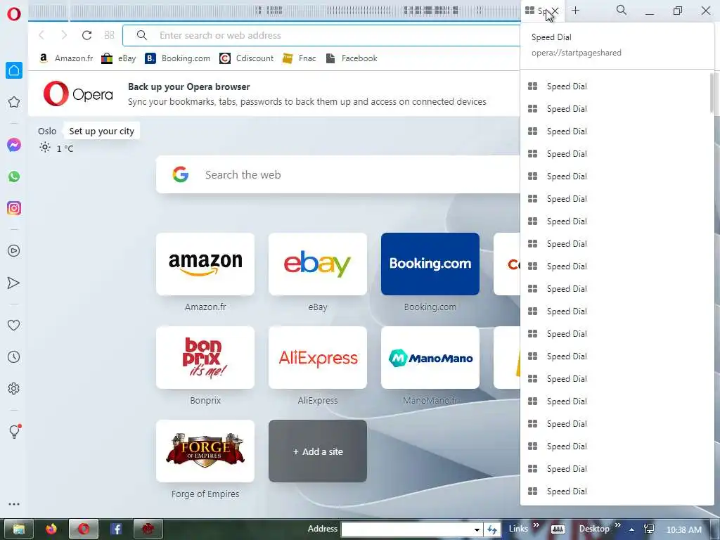This screenshot has width=720, height=540.
Task: Open the Cdiscount bookmark
Action: (246, 58)
